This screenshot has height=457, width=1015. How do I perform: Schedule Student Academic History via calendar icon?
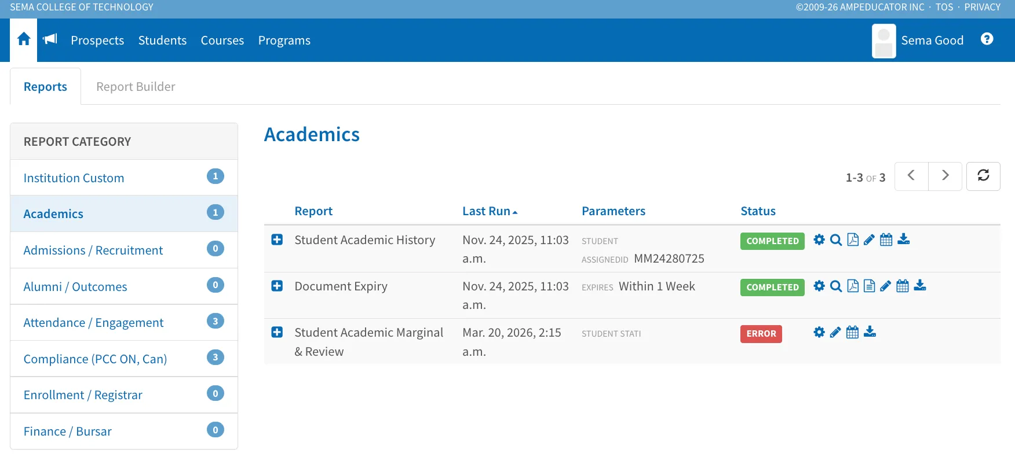(886, 239)
